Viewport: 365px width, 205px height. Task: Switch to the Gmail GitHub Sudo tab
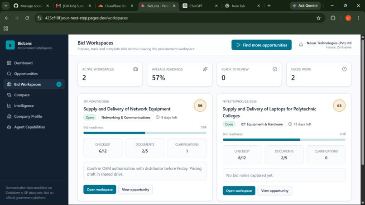(73, 6)
